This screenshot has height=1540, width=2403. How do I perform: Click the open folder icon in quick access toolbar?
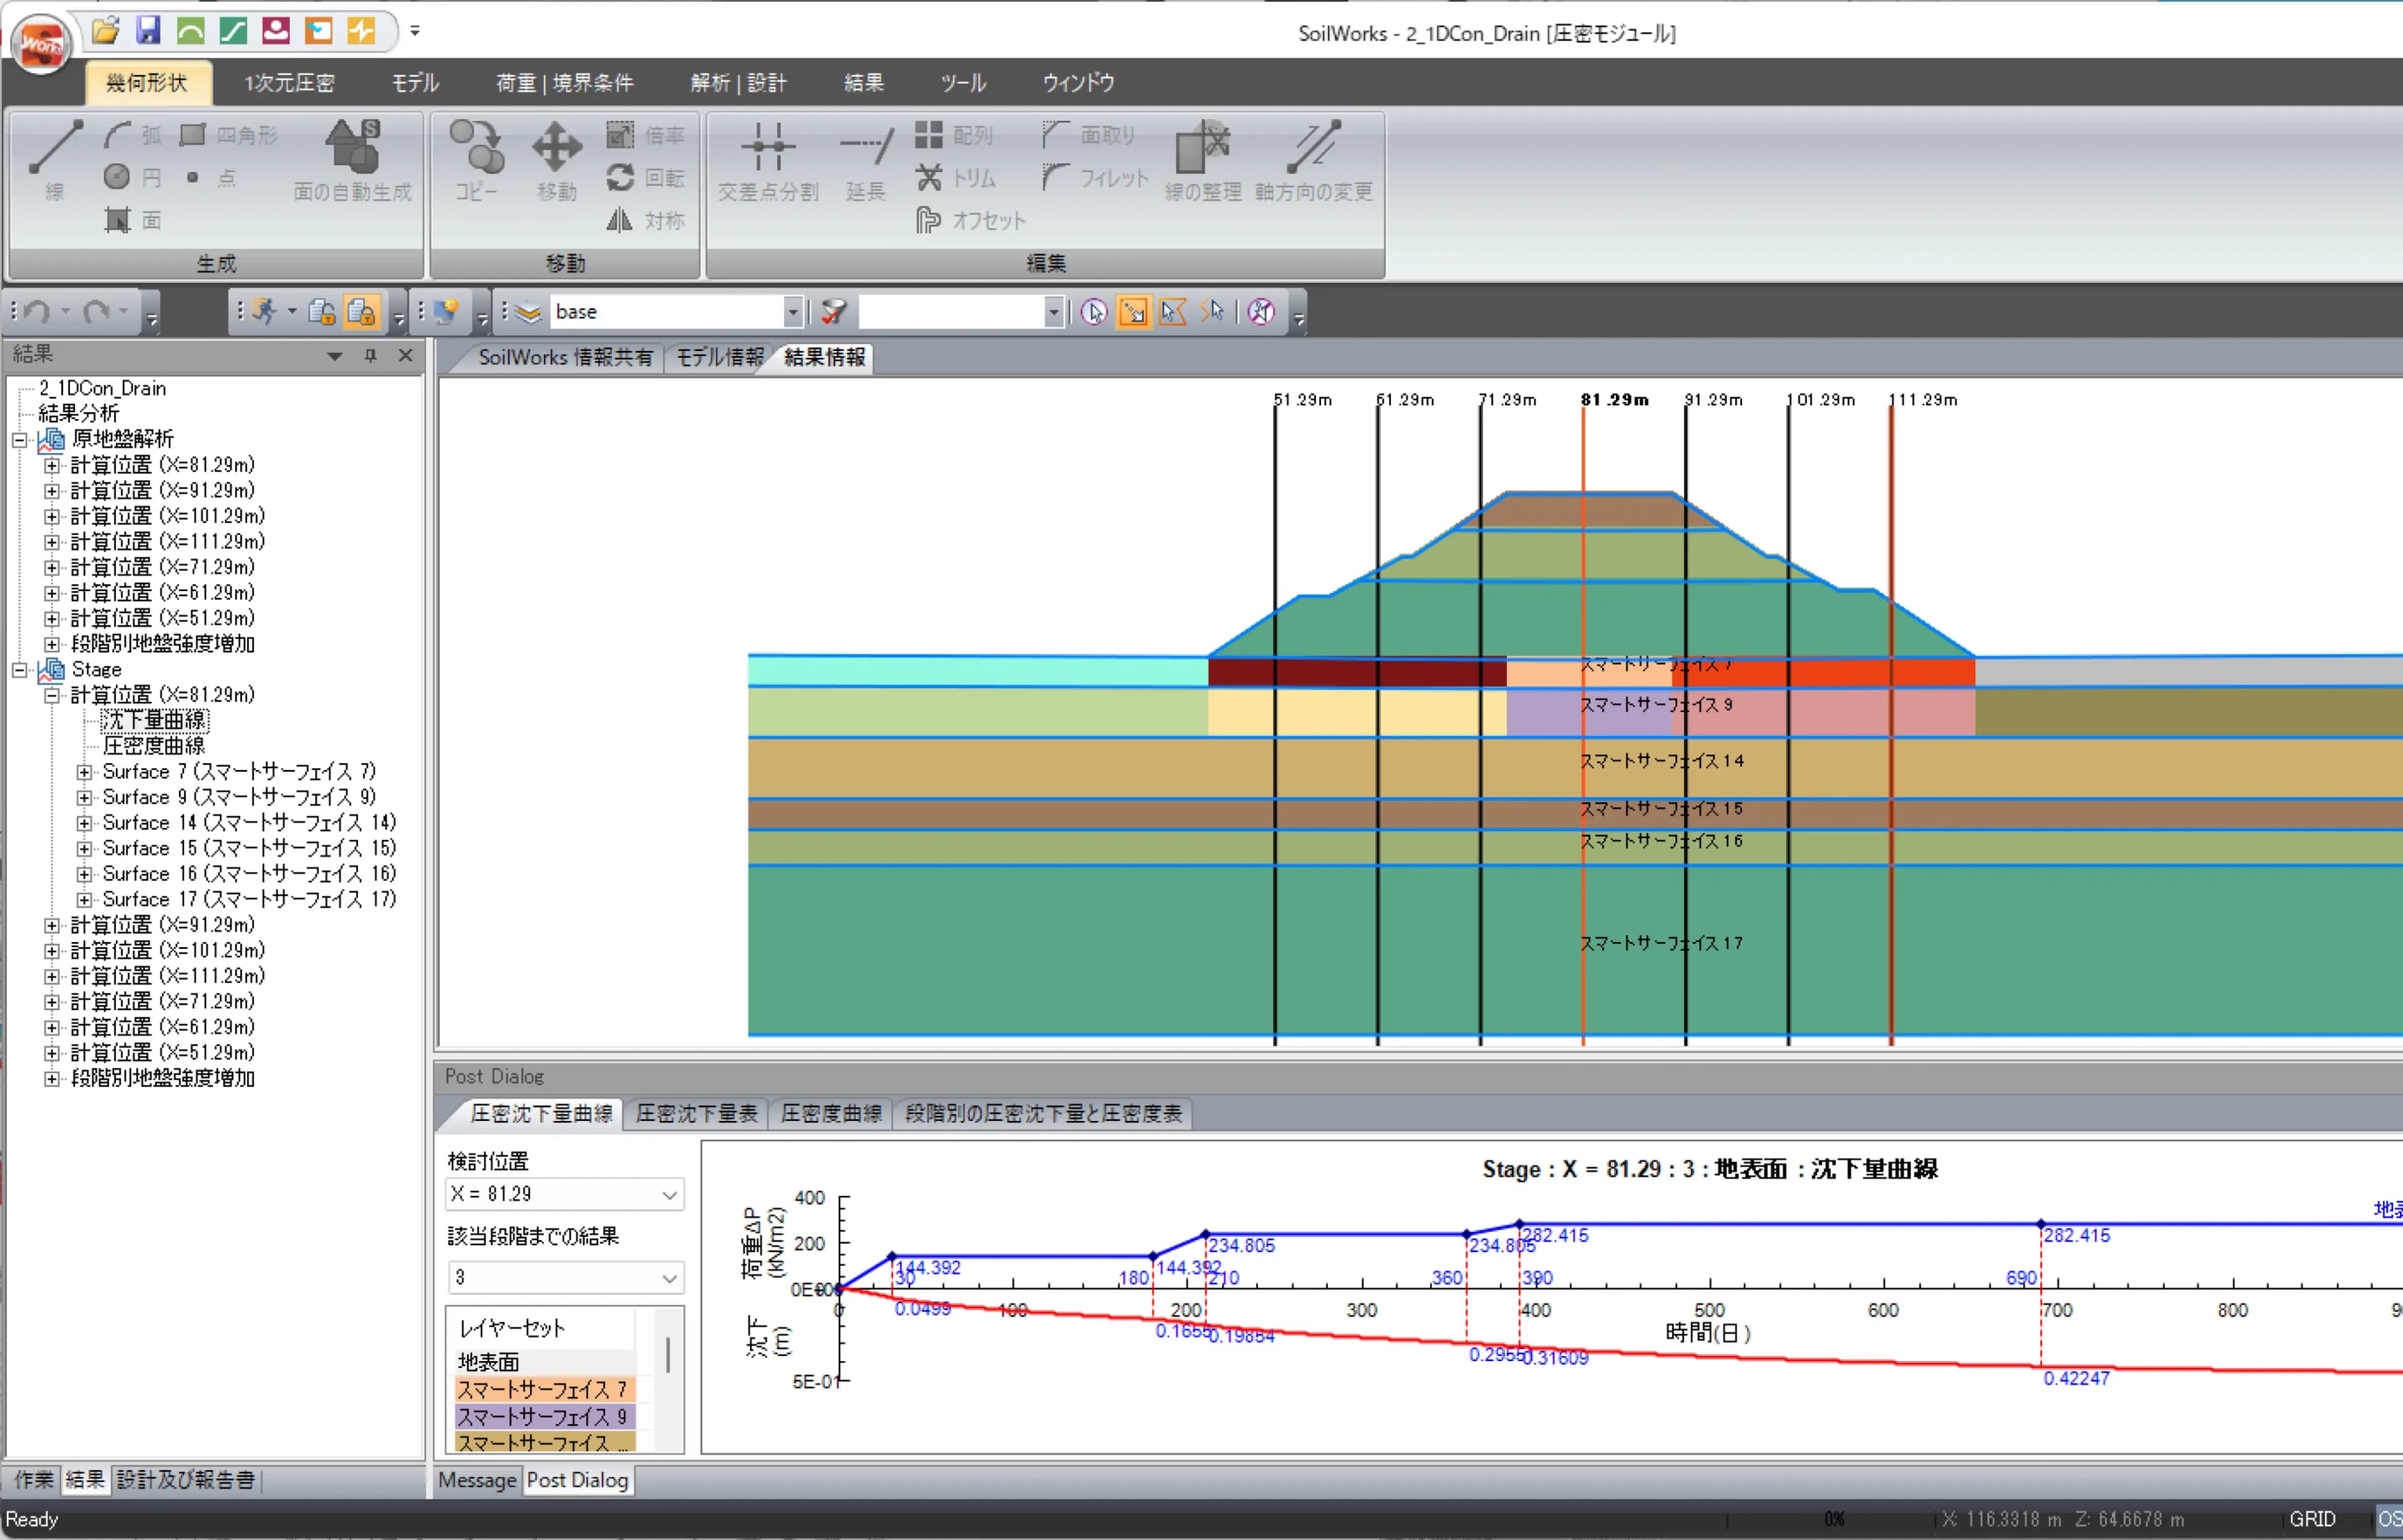click(105, 30)
